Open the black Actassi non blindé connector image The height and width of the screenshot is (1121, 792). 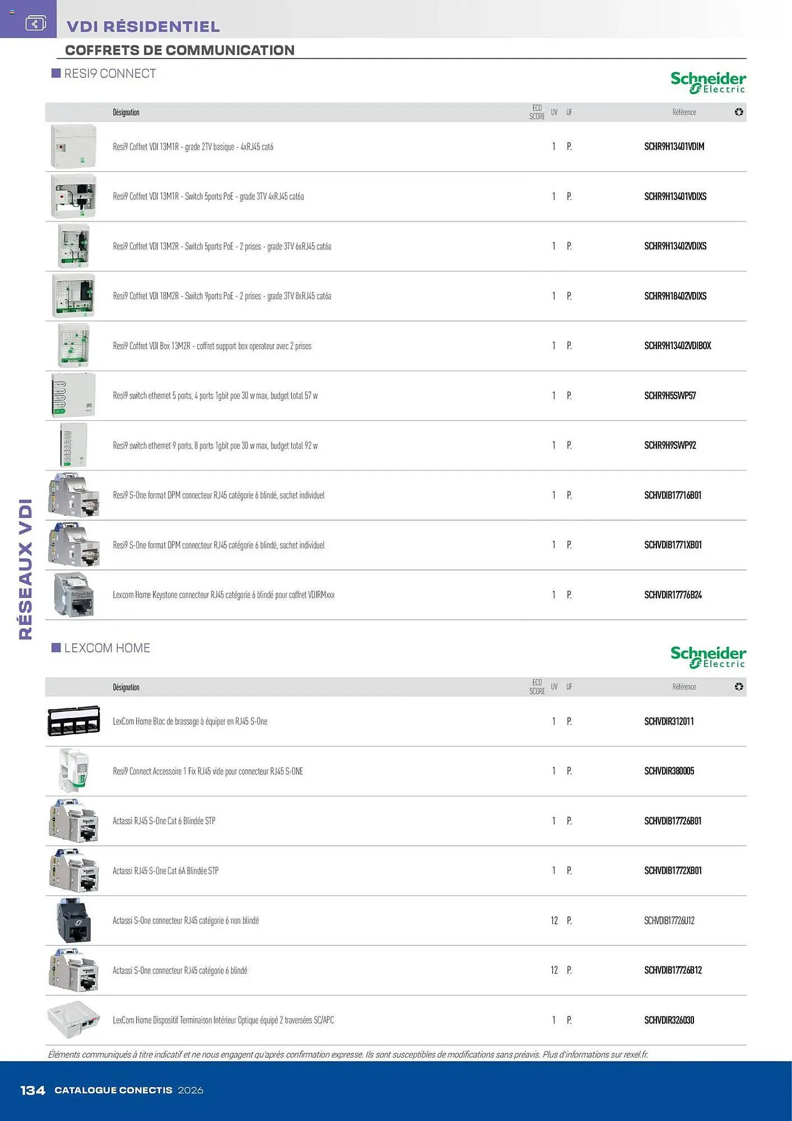(74, 920)
